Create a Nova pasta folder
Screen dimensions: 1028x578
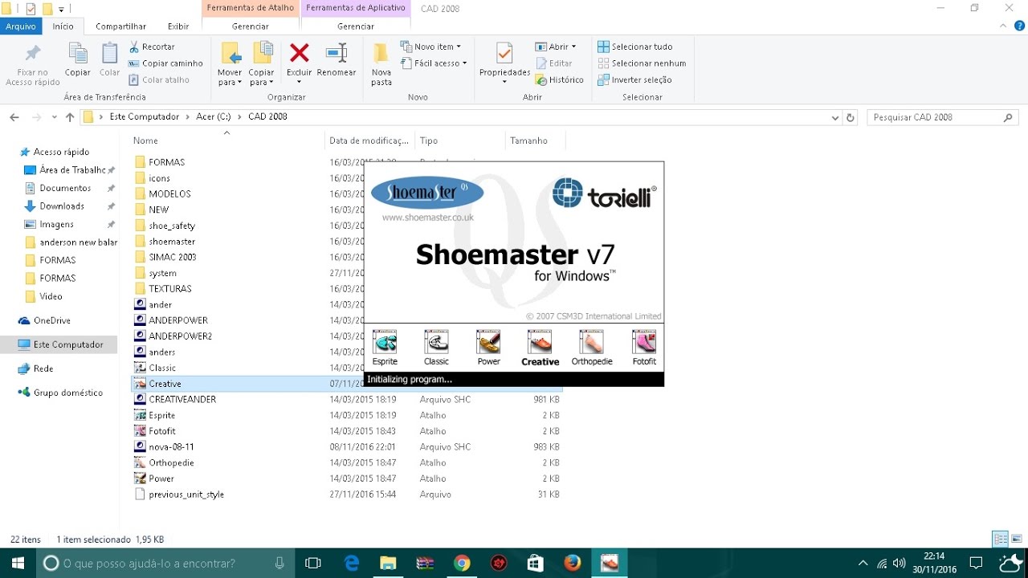pos(381,64)
